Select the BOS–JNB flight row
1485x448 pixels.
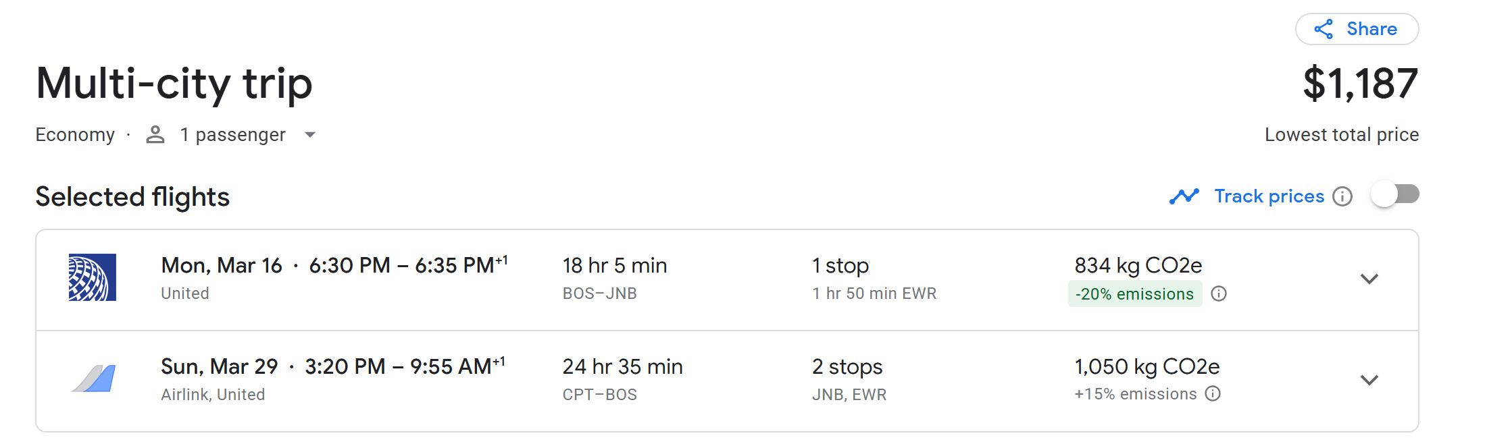tap(676, 279)
